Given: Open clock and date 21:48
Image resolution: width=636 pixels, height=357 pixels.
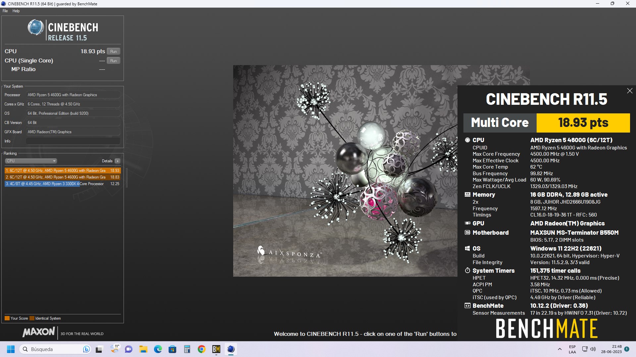Looking at the screenshot, I should [x=611, y=349].
